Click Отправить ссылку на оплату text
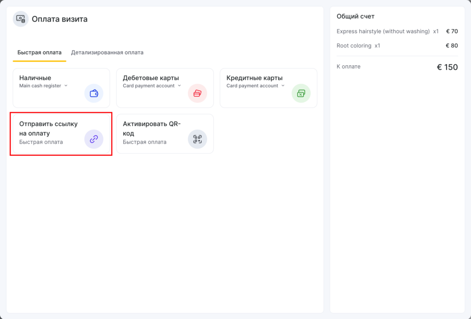The height and width of the screenshot is (319, 471). click(x=48, y=128)
